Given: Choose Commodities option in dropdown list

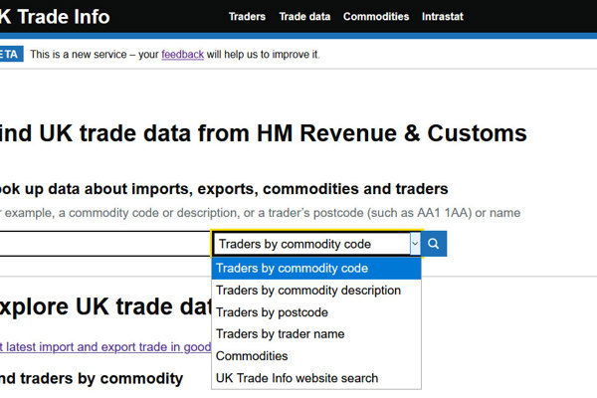Looking at the screenshot, I should tap(316, 356).
